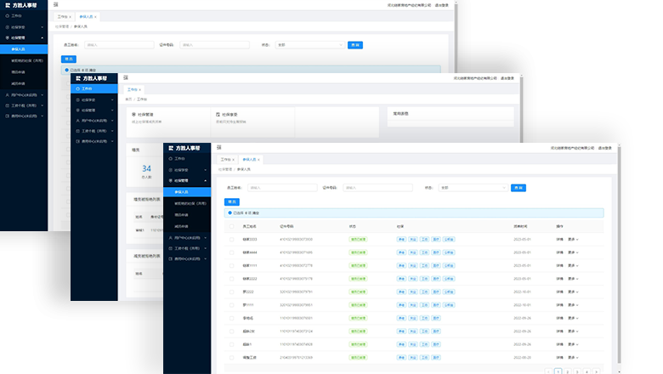Close the 工作台 tab in front window
The image size is (663, 374).
pyautogui.click(x=234, y=160)
